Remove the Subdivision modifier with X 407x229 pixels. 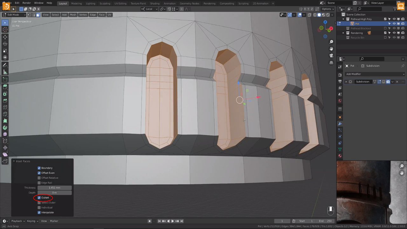pos(397,82)
